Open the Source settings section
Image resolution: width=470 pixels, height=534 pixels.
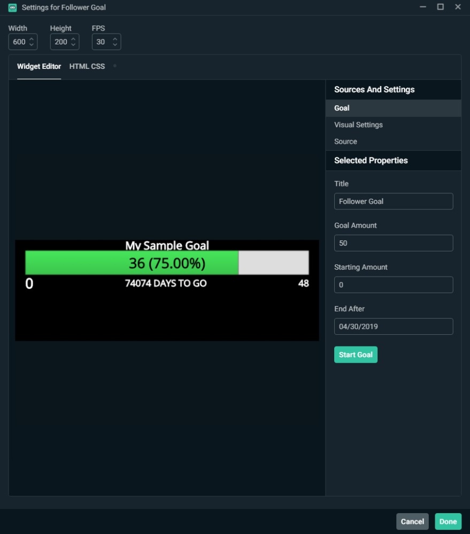tap(393, 142)
